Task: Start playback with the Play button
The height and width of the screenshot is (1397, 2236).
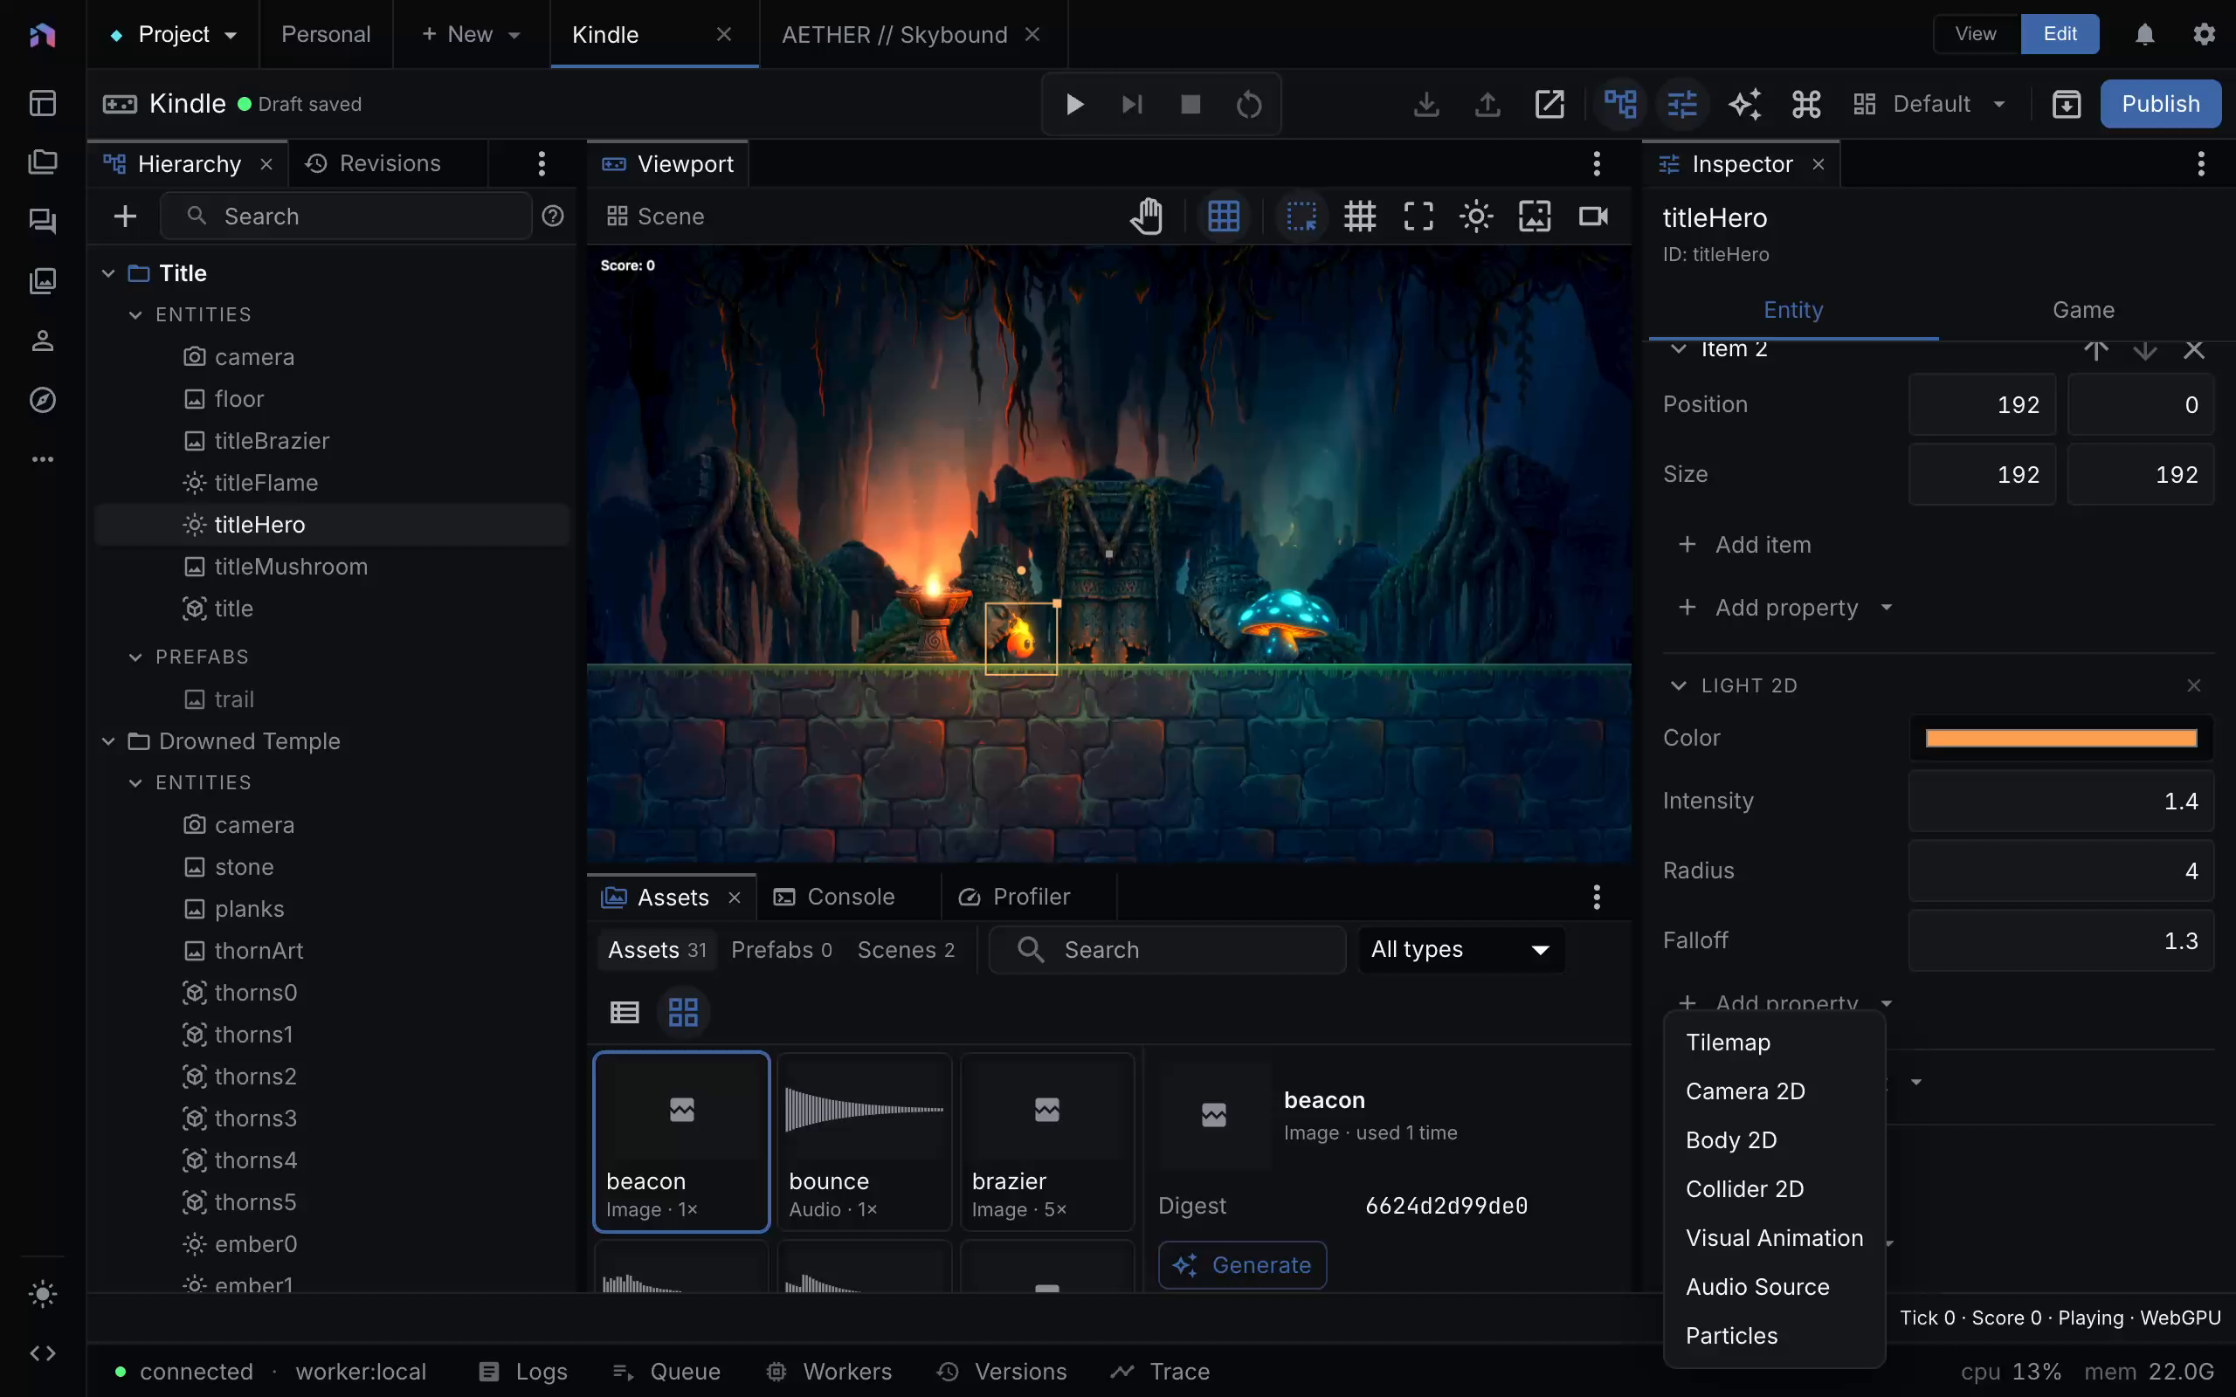Action: pyautogui.click(x=1073, y=104)
